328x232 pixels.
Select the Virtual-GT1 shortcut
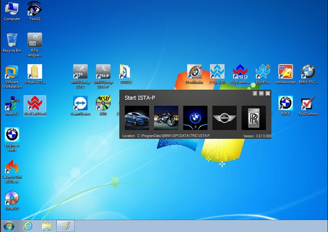point(35,74)
